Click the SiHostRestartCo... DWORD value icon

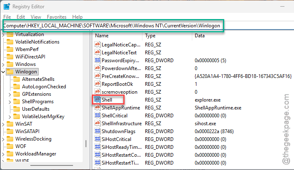click(x=97, y=155)
